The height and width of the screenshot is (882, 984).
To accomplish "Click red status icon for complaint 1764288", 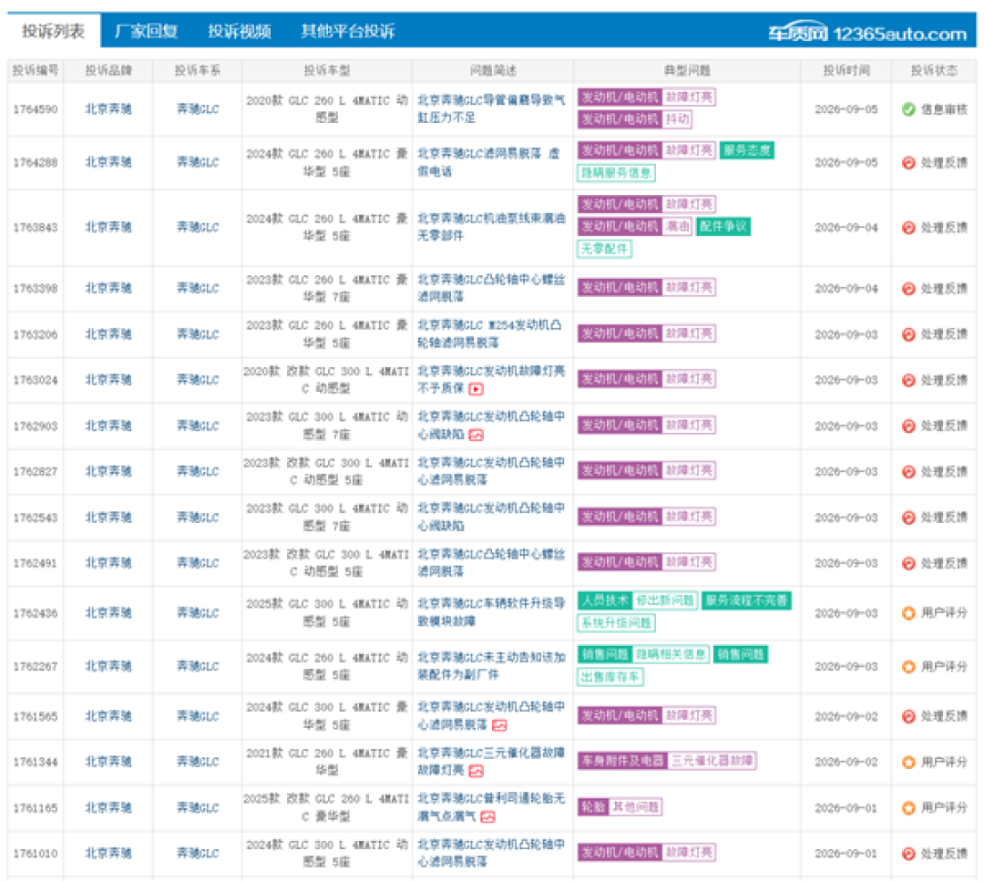I will point(908,162).
